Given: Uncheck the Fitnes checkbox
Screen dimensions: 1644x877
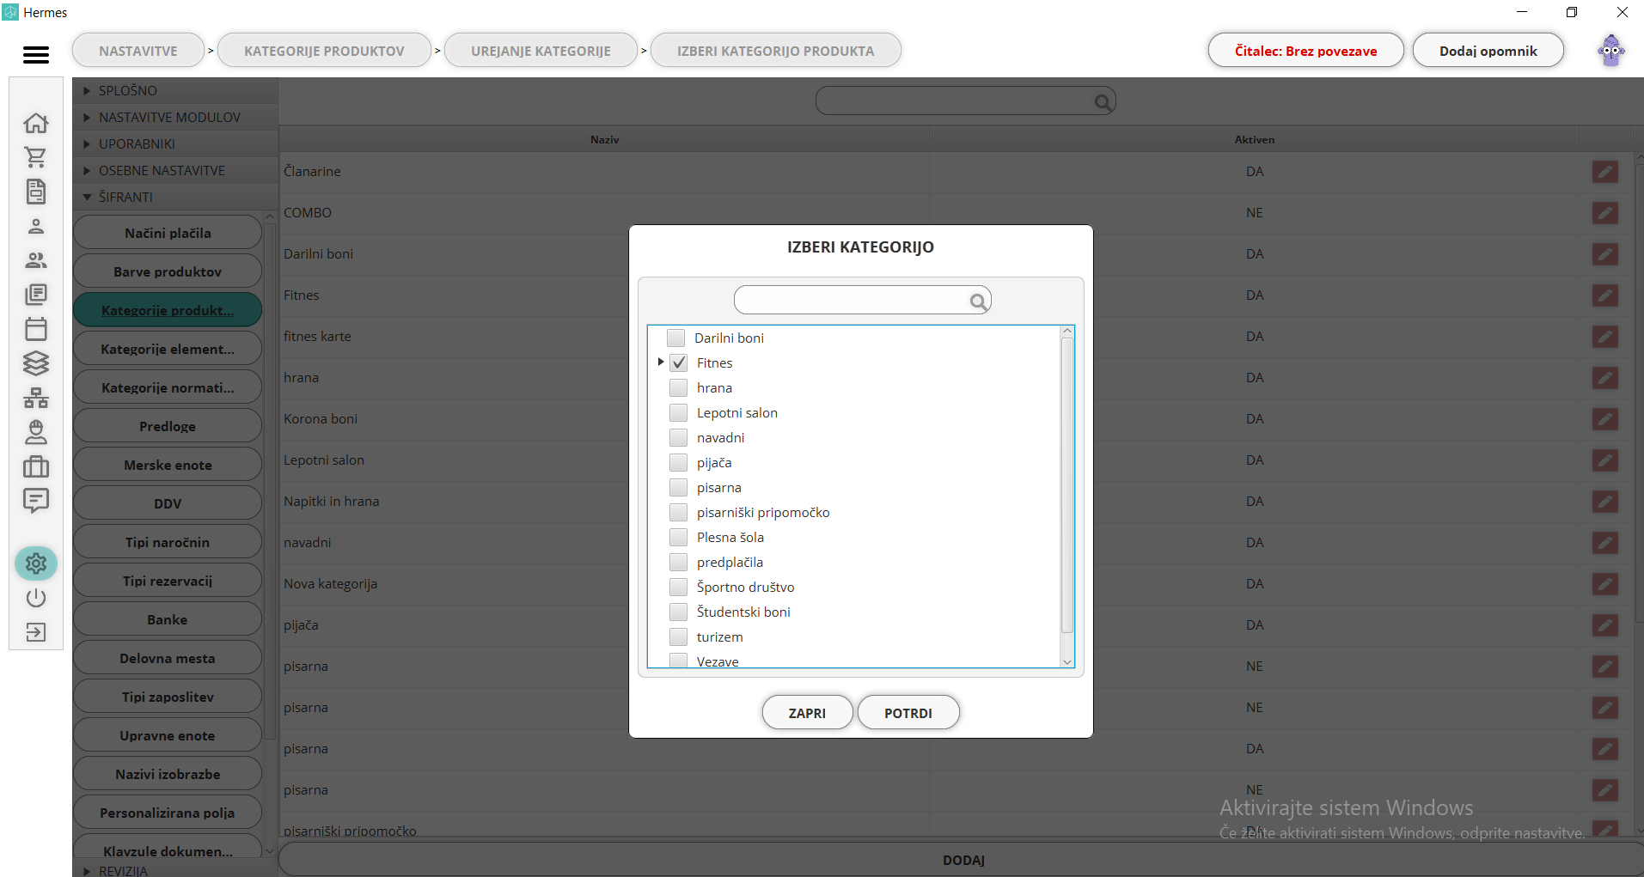Looking at the screenshot, I should point(679,362).
